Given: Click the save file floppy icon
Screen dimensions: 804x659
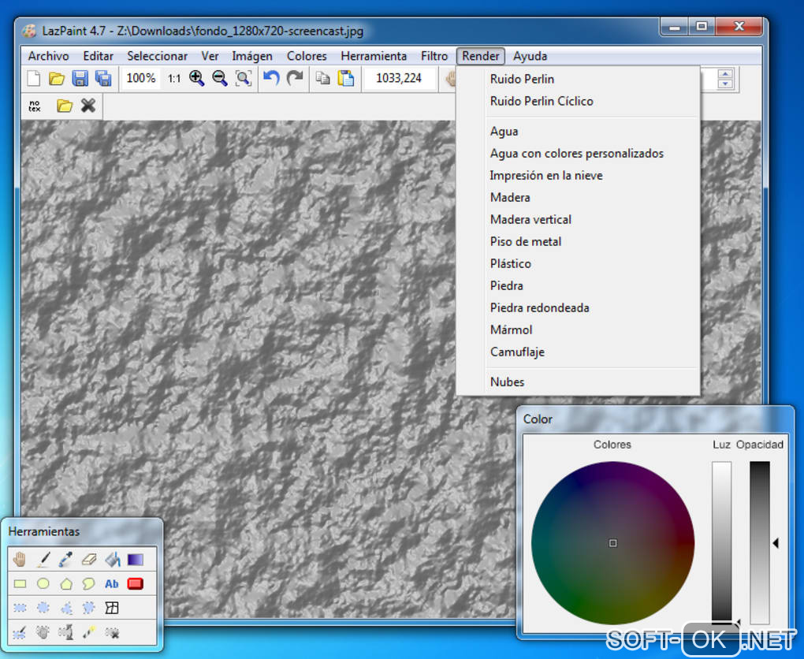Looking at the screenshot, I should click(80, 78).
